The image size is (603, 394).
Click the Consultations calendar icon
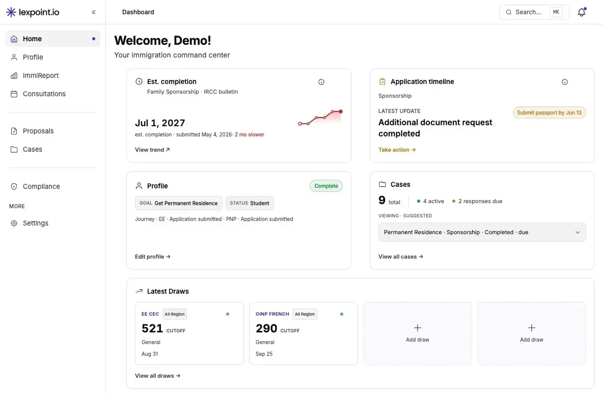tap(14, 94)
